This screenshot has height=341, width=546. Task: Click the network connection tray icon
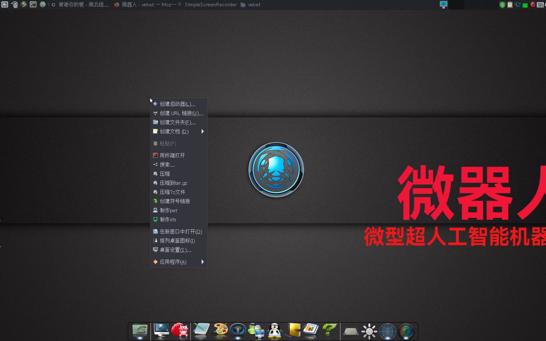coord(518,5)
